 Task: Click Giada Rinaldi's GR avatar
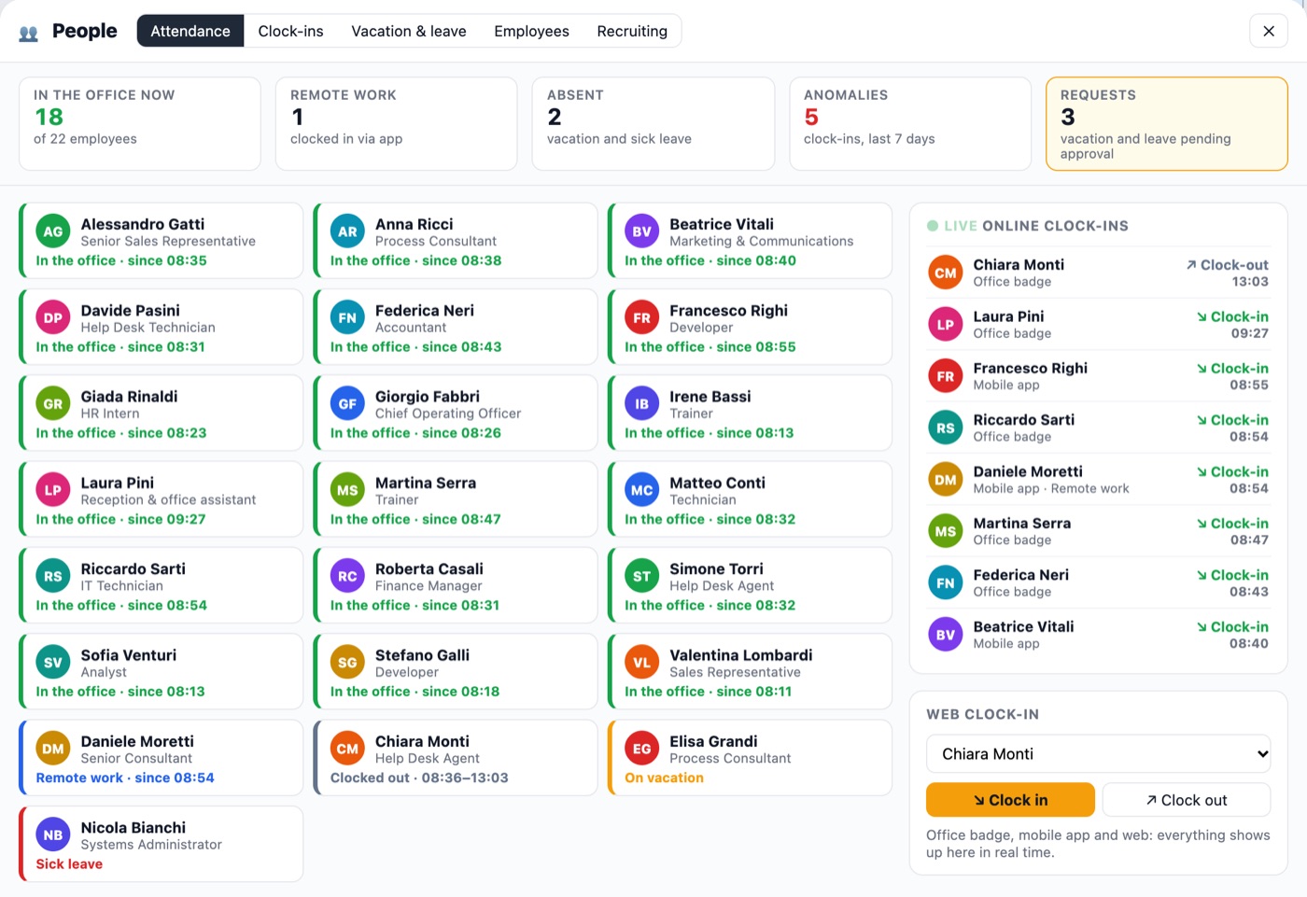[53, 404]
